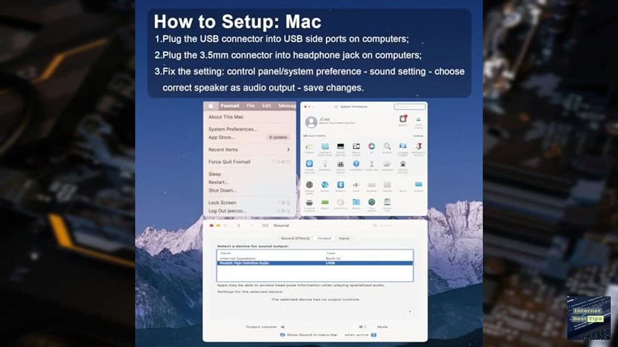Open Trackpad preferences icon
This screenshot has width=618, height=347.
[387, 185]
